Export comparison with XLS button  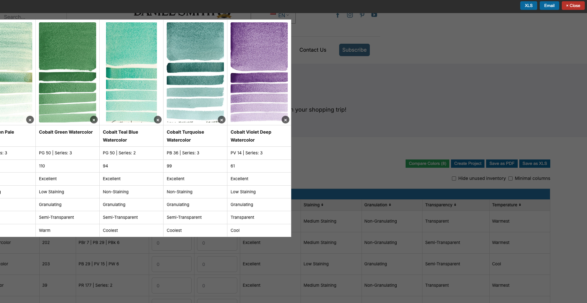coord(528,5)
